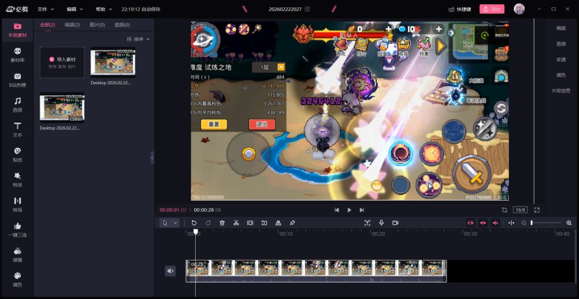Open the 调色 tab on right panel
579x299 pixels.
click(561, 75)
